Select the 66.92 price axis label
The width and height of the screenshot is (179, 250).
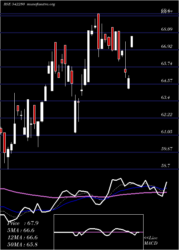(166, 46)
